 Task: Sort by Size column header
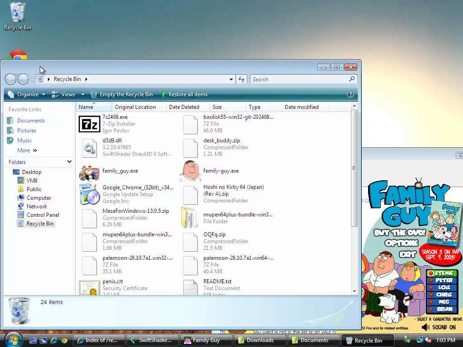[228, 107]
